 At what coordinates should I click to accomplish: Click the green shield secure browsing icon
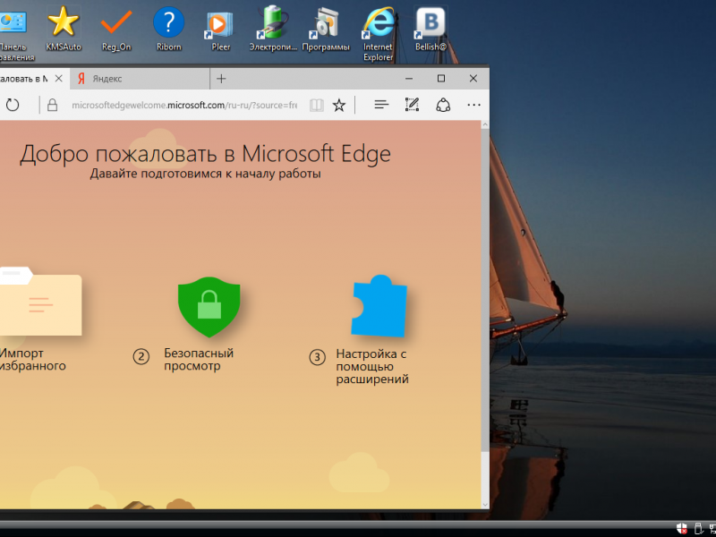pyautogui.click(x=209, y=307)
